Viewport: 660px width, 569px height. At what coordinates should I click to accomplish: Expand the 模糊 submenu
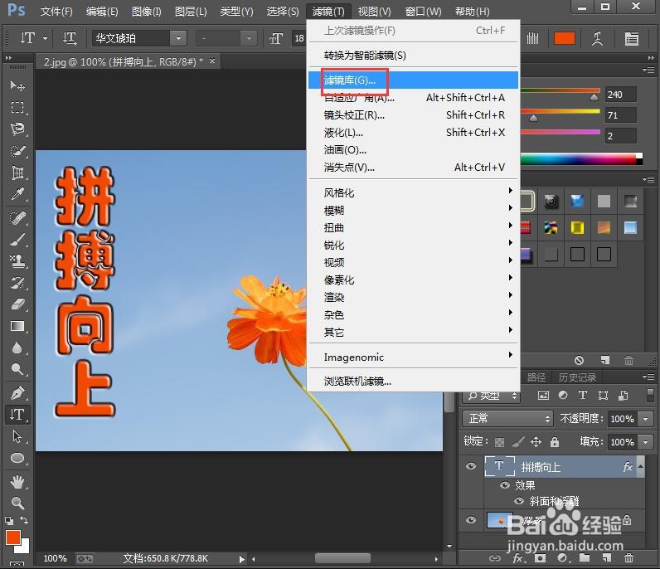[x=414, y=210]
